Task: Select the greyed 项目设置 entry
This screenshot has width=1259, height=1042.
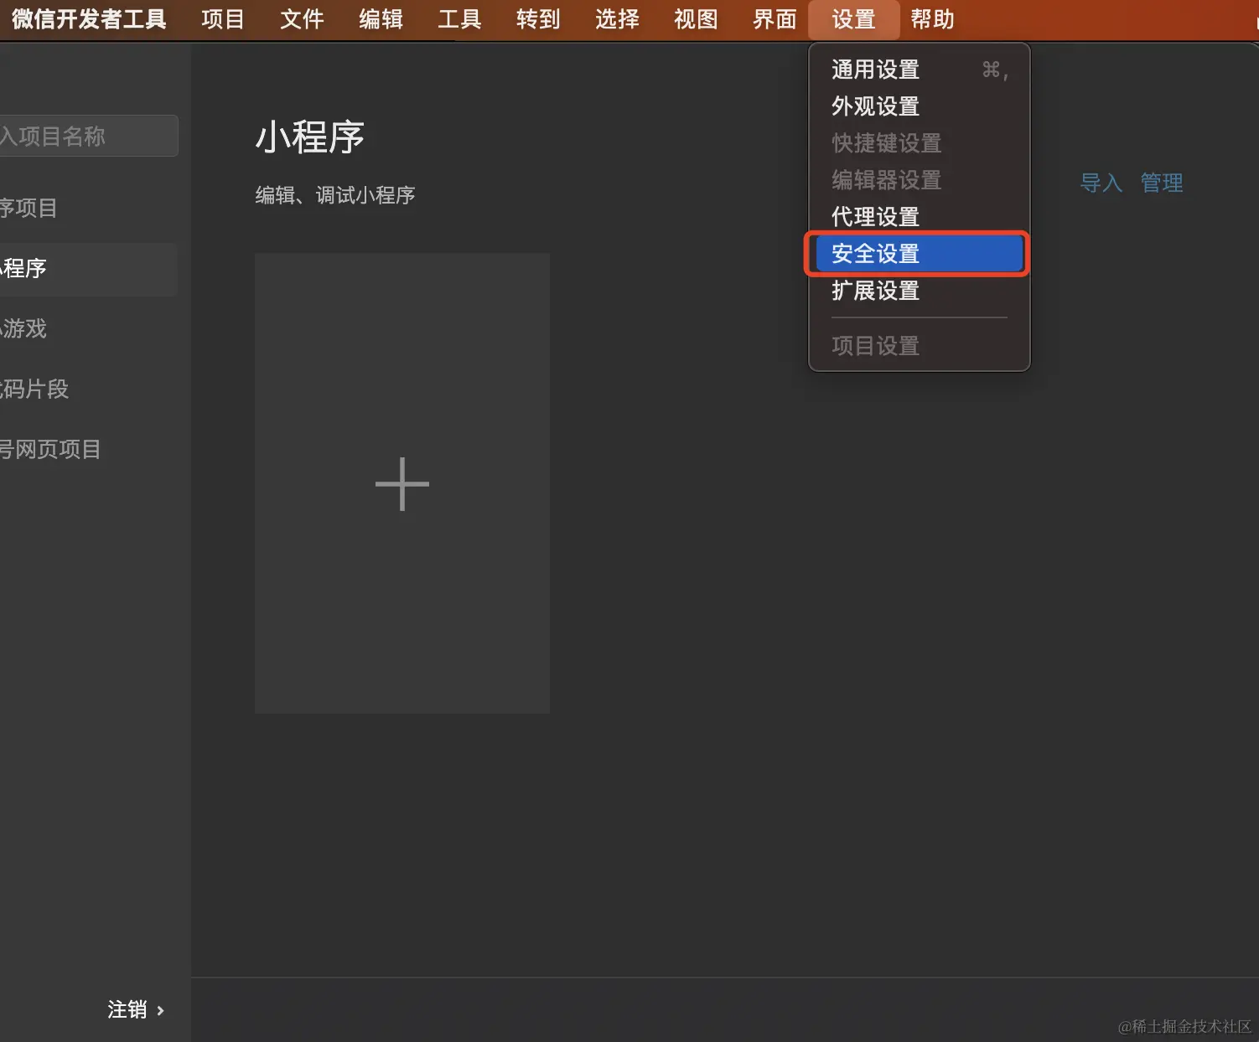Action: click(920, 346)
